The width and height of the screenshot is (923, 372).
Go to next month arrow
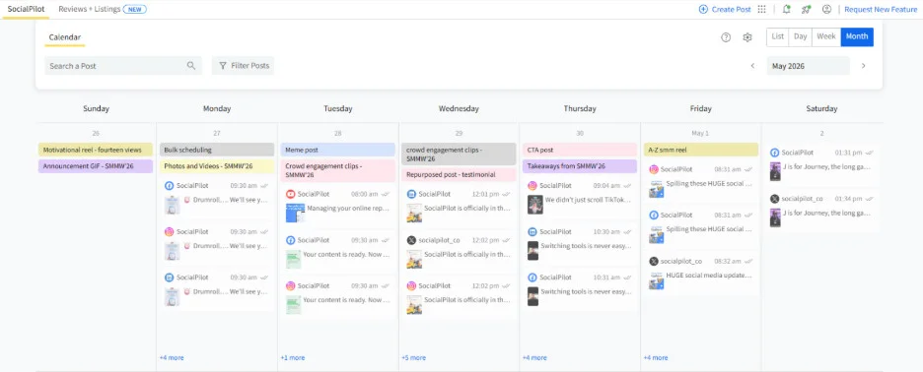click(x=864, y=66)
